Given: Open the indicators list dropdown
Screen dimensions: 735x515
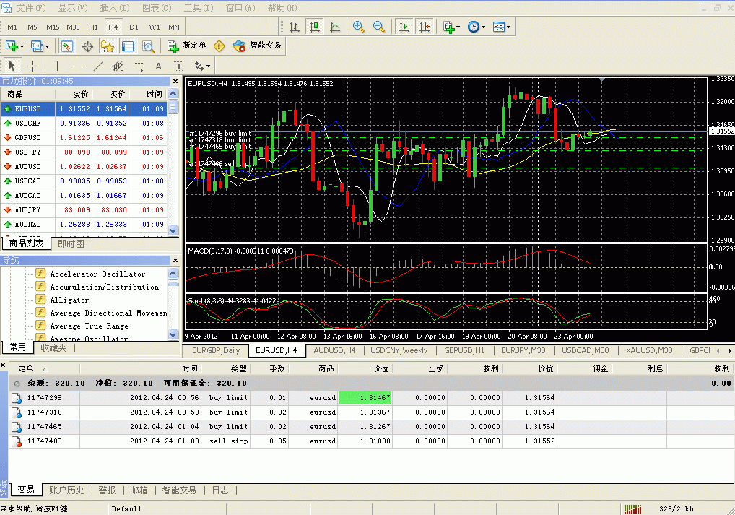Looking at the screenshot, I should pos(452,27).
